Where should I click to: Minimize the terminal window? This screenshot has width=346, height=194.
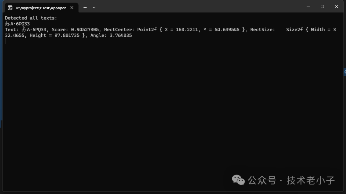click(308, 6)
